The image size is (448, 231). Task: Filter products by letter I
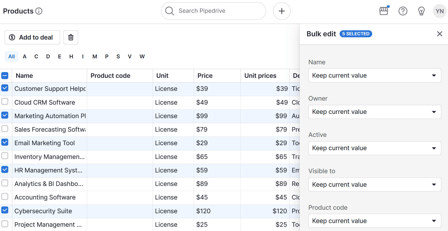[x=83, y=57]
